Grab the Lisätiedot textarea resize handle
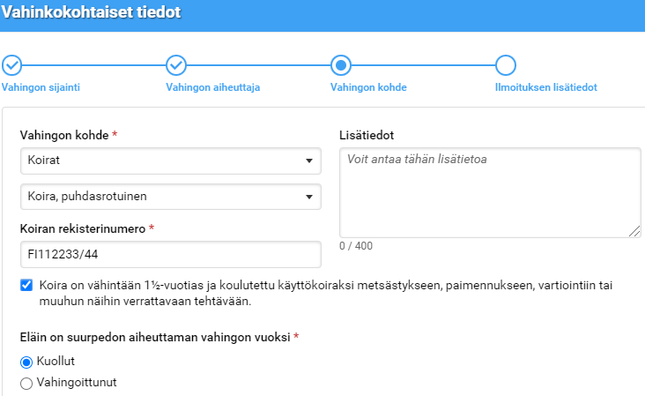The image size is (645, 396). coord(634,231)
